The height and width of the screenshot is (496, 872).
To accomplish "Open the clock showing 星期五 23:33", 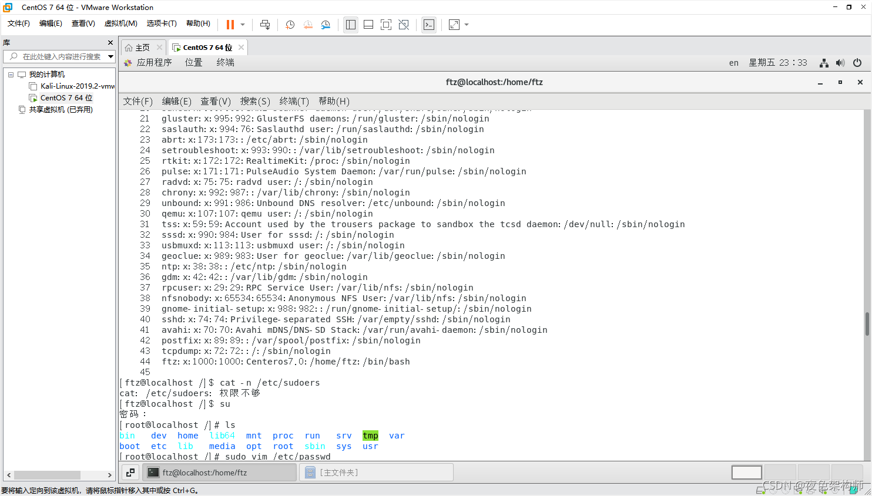I will point(778,63).
